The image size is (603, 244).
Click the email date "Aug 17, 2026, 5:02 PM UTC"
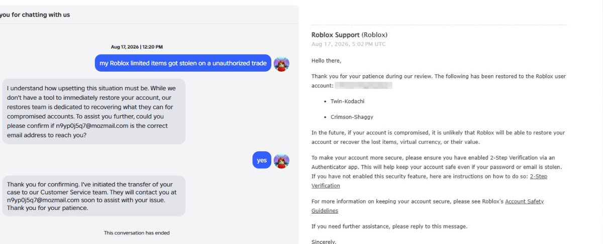click(x=349, y=44)
